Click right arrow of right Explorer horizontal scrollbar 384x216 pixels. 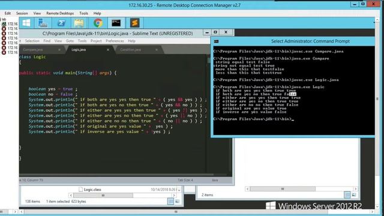pyautogui.click(x=356, y=189)
